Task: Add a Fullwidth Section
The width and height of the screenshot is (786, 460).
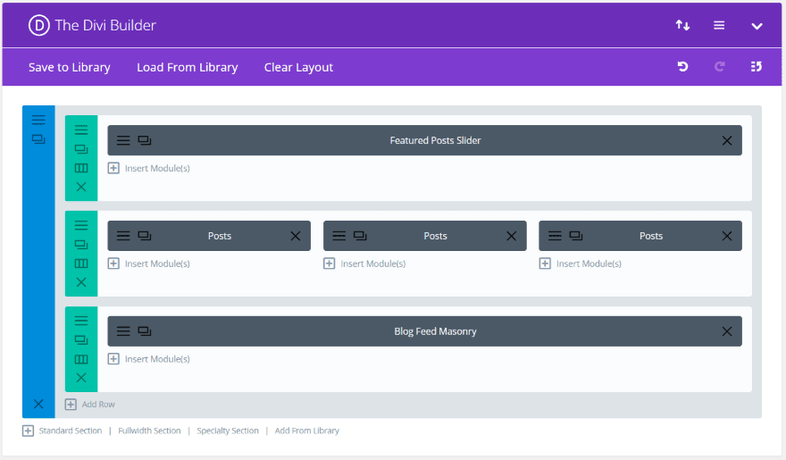Action: (149, 431)
